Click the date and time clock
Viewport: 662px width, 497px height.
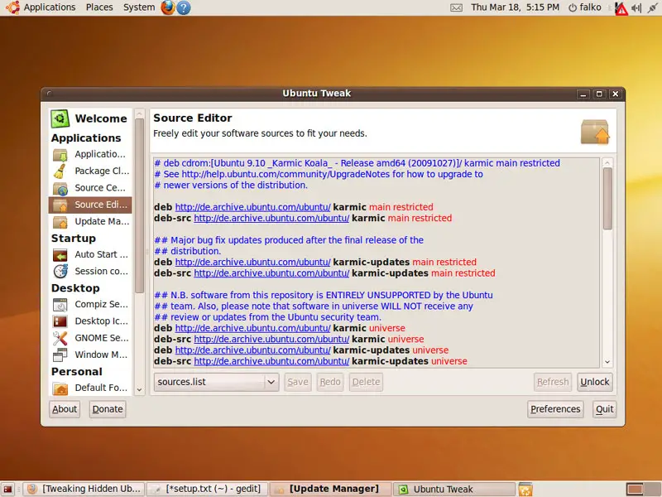pyautogui.click(x=515, y=7)
